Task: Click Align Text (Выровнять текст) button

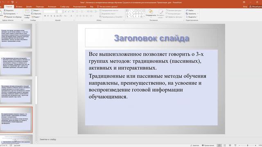Action: tap(108, 13)
